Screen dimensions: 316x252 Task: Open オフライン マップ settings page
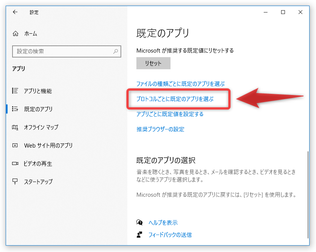tap(41, 127)
